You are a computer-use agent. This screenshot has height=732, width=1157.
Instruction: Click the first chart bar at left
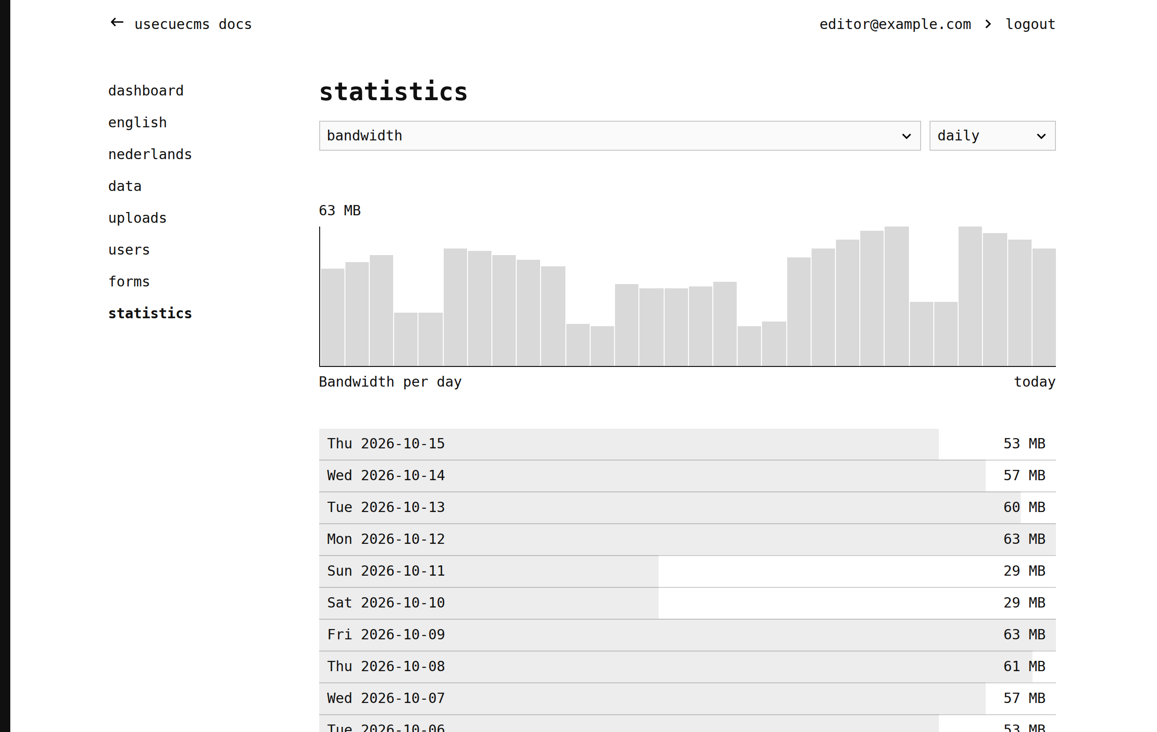coord(332,317)
